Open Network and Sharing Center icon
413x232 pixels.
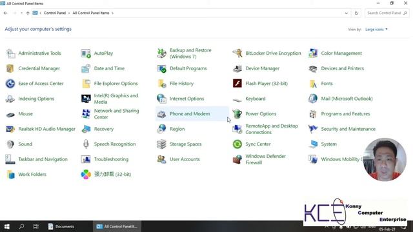coord(86,114)
